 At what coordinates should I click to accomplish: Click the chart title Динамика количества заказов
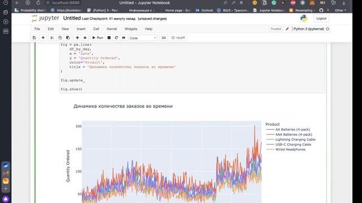[123, 106]
